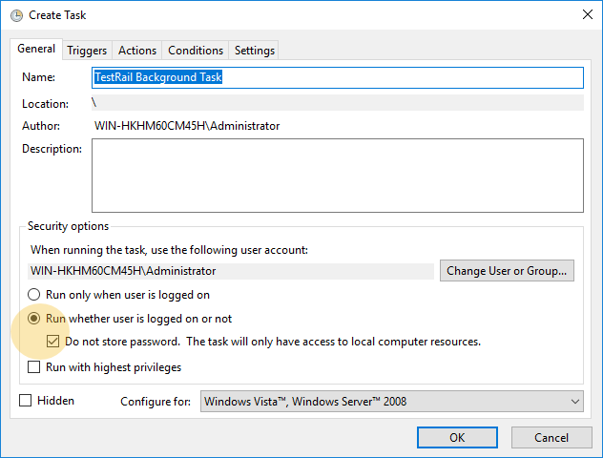
Task: Tick the Hidden checkbox
Action: (26, 401)
